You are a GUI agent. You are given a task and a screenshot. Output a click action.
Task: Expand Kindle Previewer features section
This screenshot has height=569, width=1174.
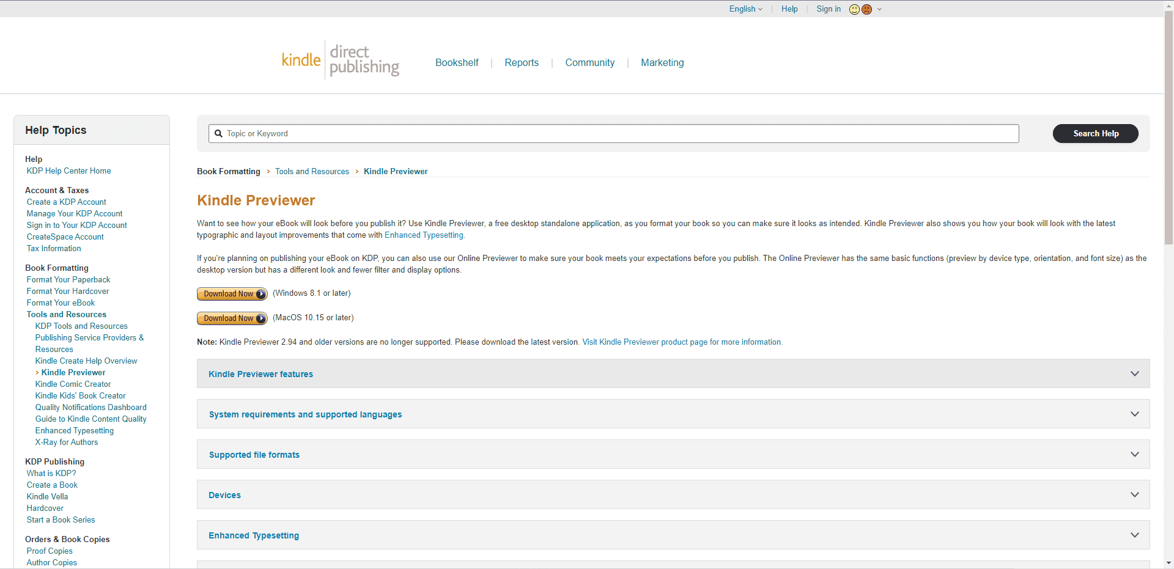click(x=673, y=373)
